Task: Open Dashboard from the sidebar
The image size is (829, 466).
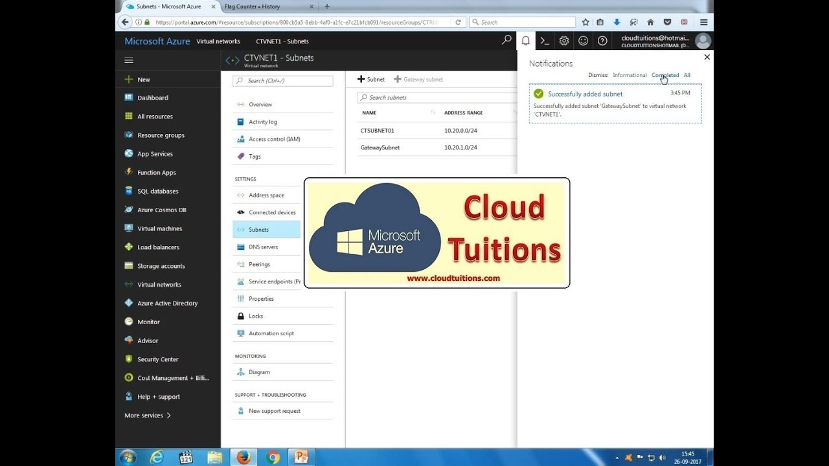Action: (152, 98)
